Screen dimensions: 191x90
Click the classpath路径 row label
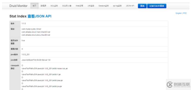15,67
